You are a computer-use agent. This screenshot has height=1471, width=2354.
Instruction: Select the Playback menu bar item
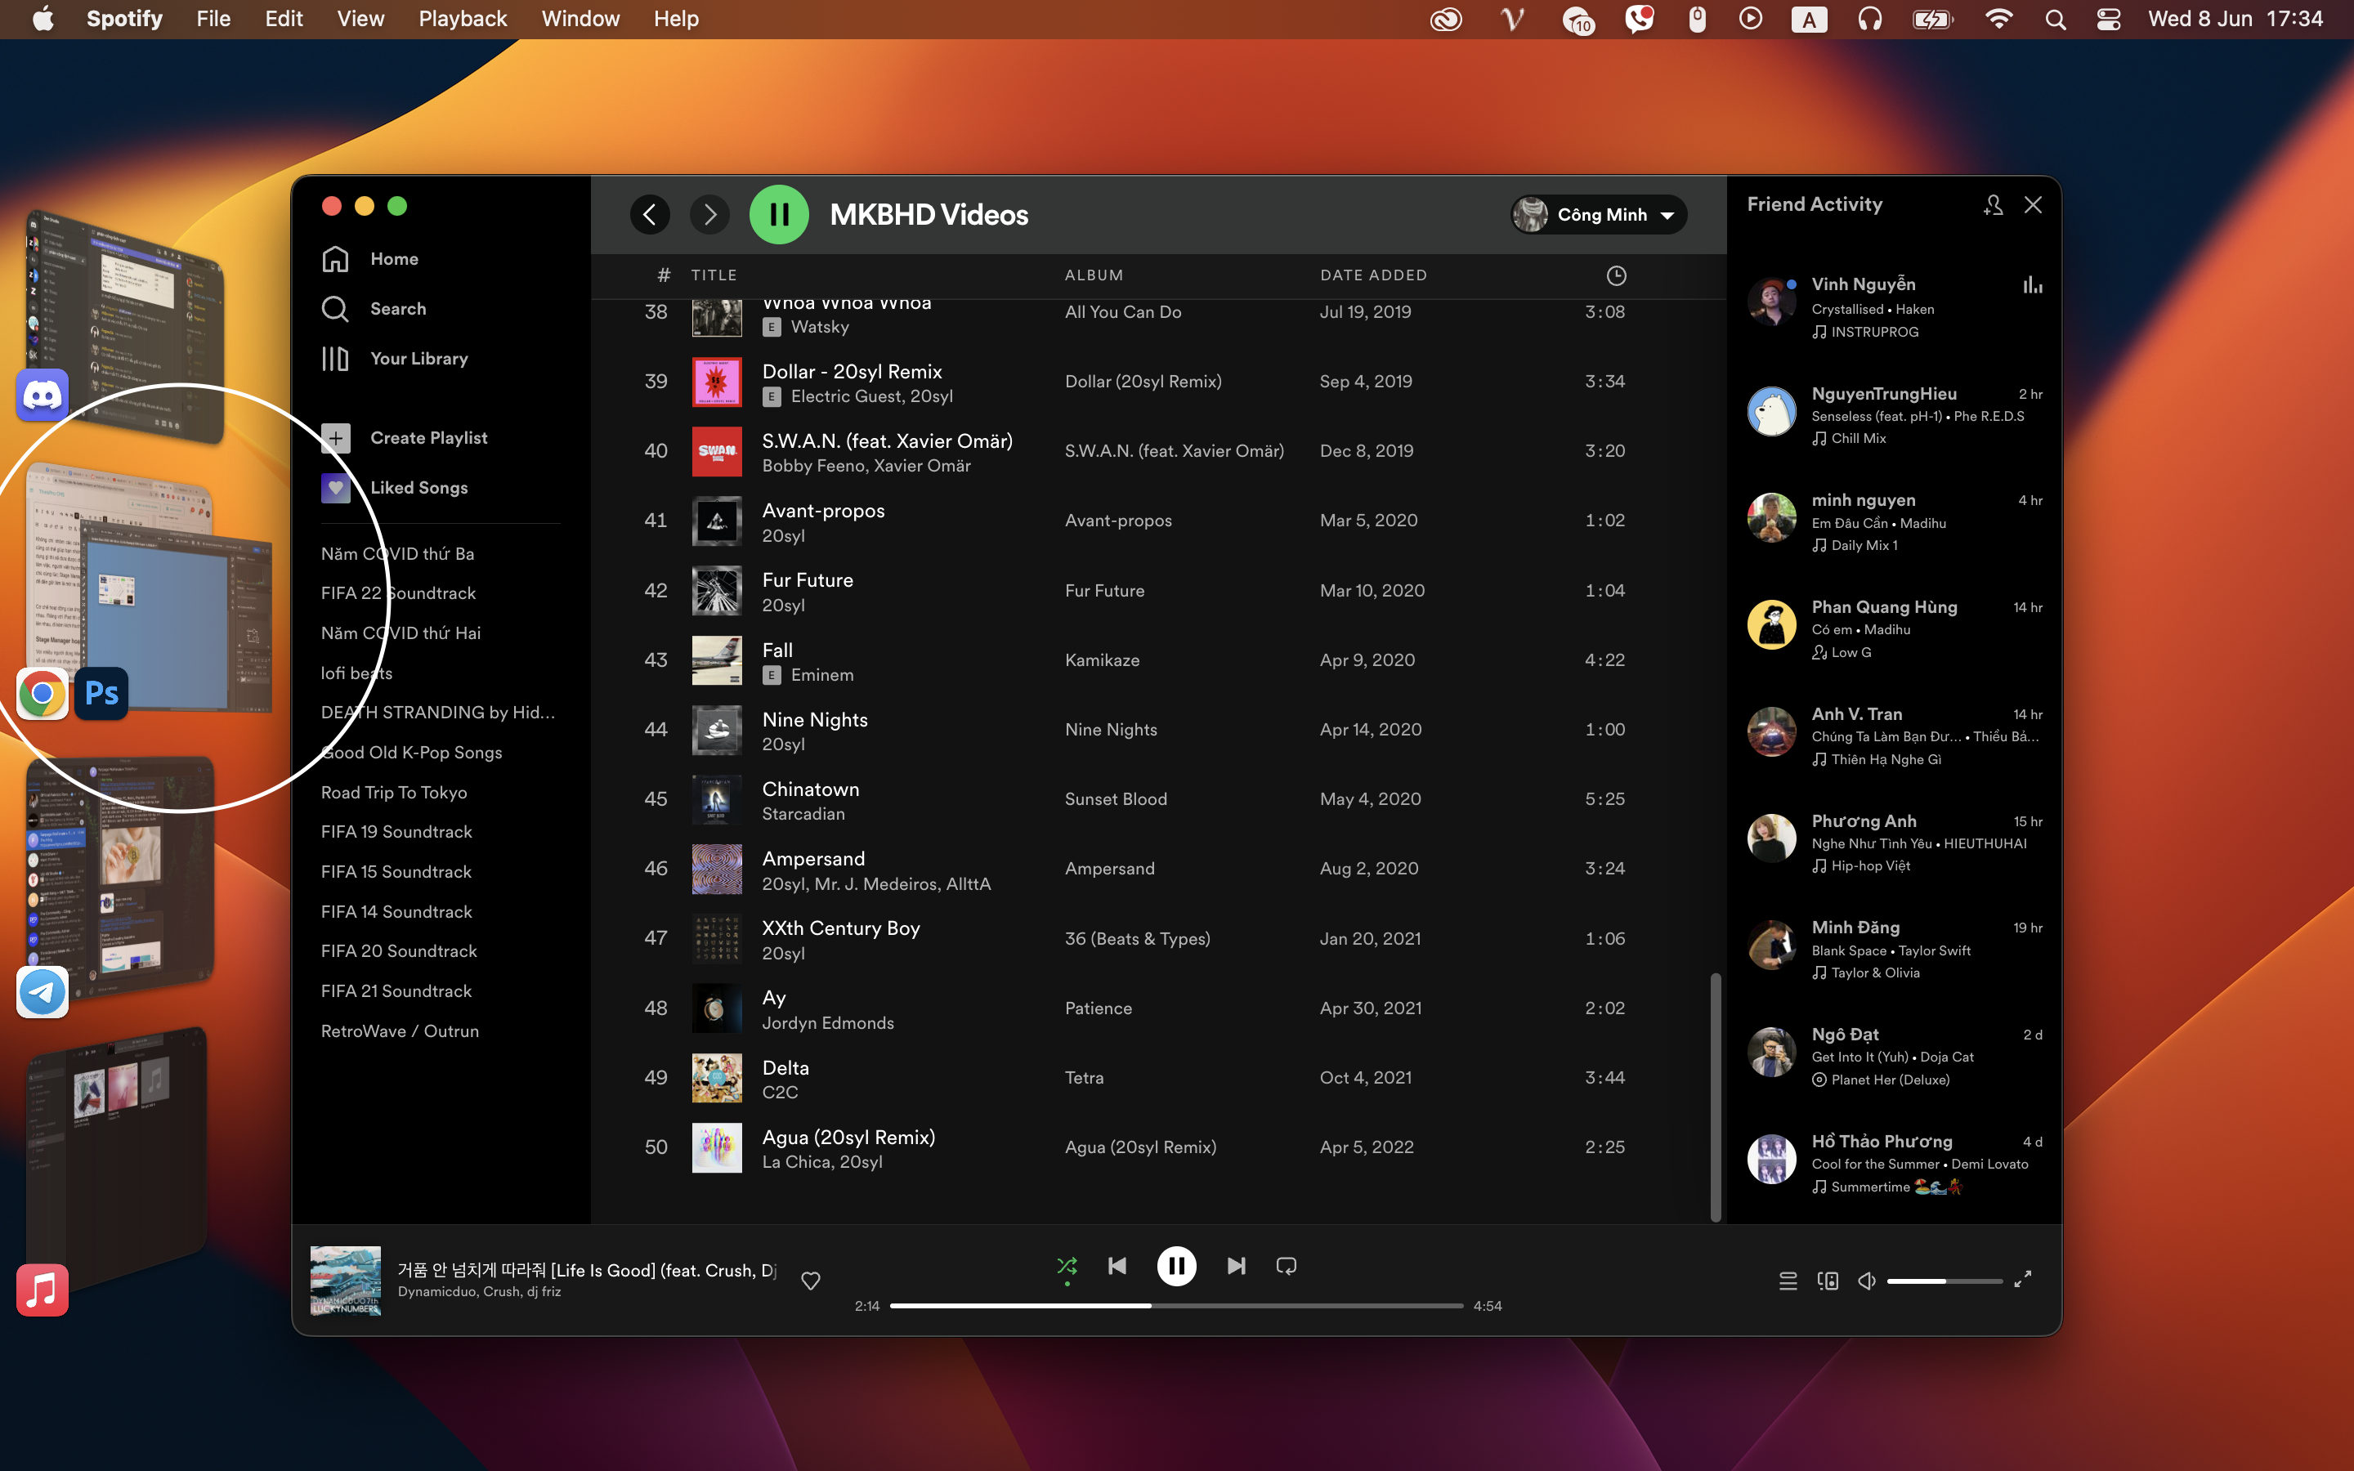463,19
